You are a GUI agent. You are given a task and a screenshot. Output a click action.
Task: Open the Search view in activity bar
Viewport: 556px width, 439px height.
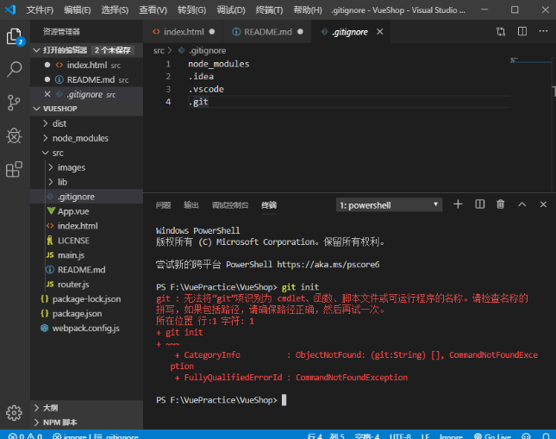coord(15,69)
